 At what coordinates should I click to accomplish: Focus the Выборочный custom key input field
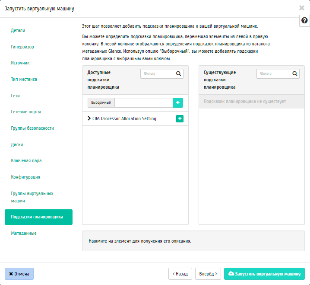point(143,102)
